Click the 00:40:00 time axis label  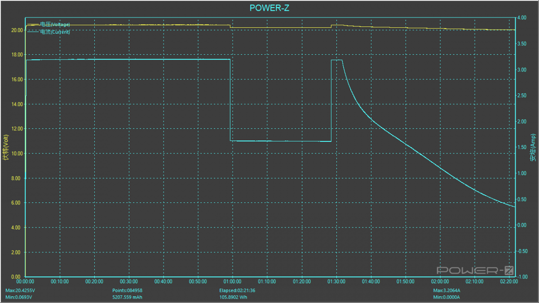(163, 282)
